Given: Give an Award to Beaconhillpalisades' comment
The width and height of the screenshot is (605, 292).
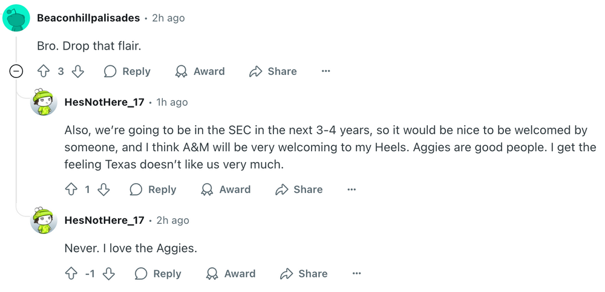Looking at the screenshot, I should (200, 71).
